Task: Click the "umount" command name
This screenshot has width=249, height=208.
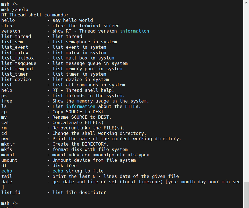Action: pos(9,160)
